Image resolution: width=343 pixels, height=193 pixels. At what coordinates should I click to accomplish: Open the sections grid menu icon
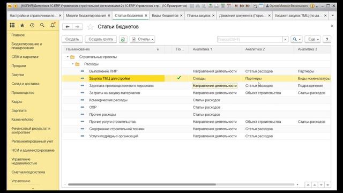tap(12, 25)
